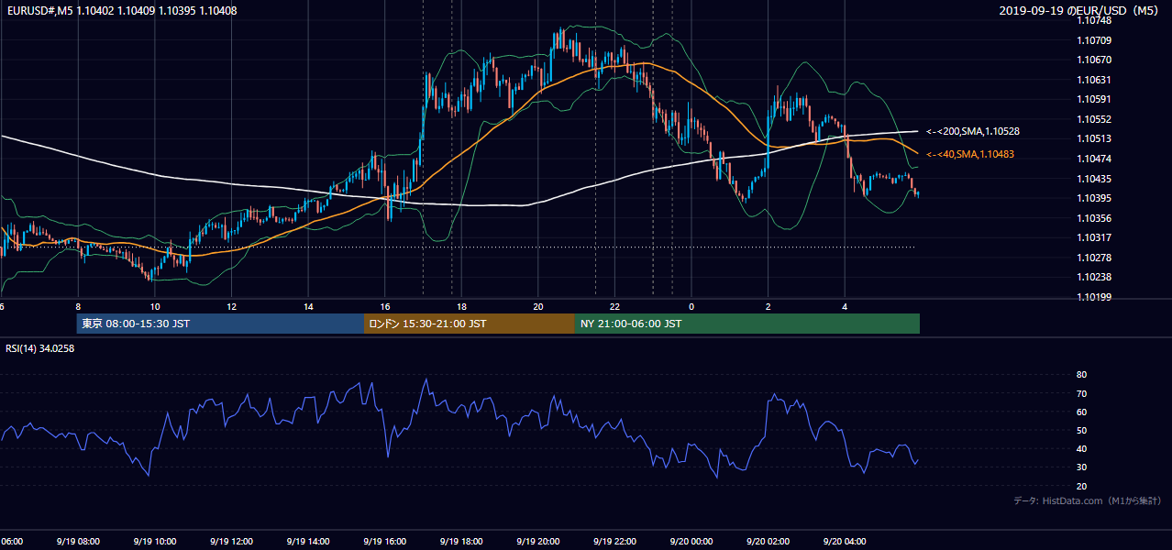
Task: Click hour tick 4 under price chart
Action: click(x=845, y=306)
